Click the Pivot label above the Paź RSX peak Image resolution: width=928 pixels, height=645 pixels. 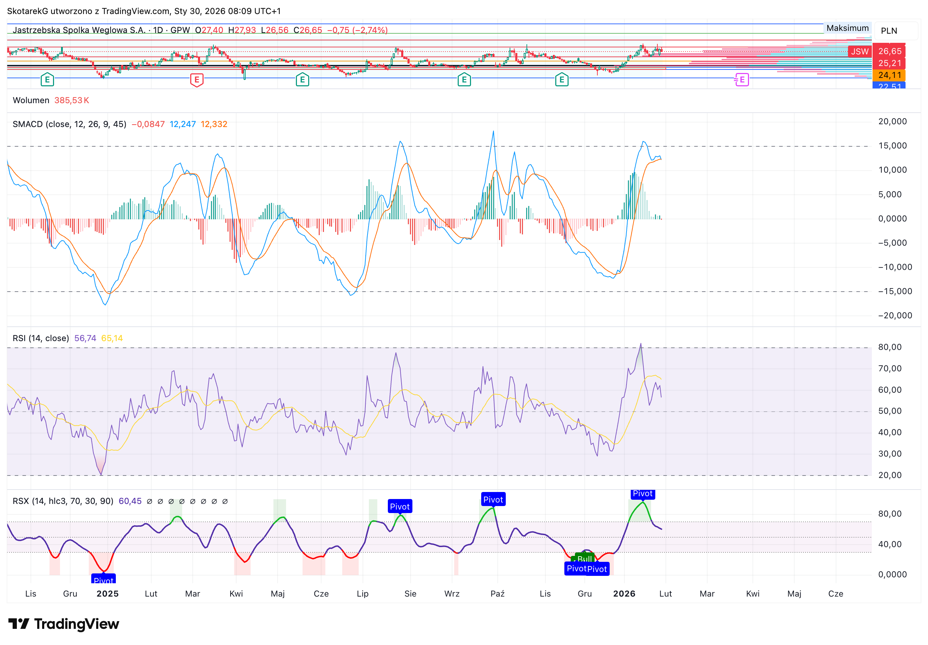[493, 499]
